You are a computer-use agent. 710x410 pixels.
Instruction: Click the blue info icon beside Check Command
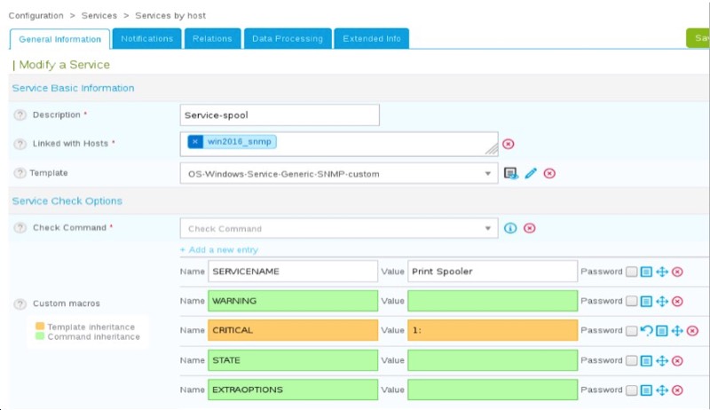(510, 228)
